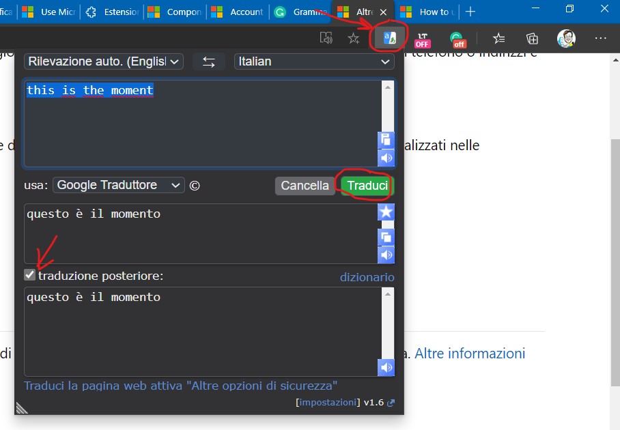Play audio of source text

tap(386, 158)
